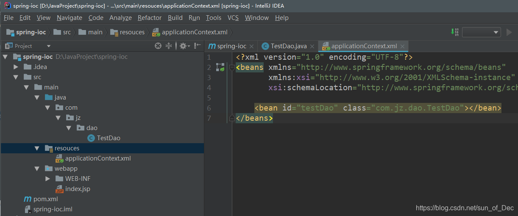Click the Maven m icon on spring-ioc tab
This screenshot has height=216, width=518.
point(212,46)
